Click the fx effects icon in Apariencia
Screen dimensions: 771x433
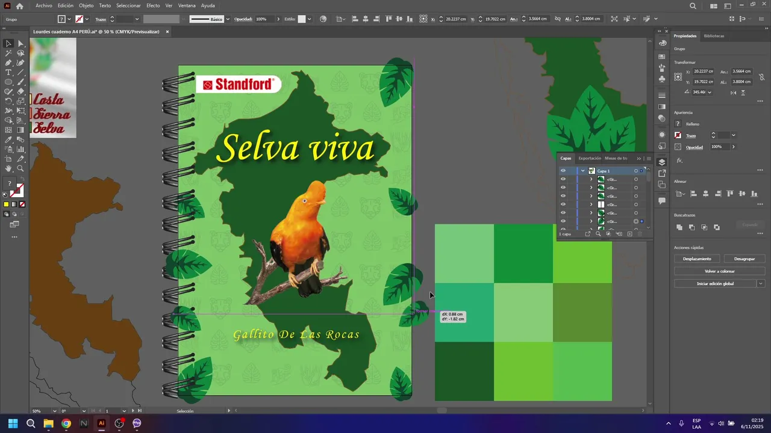679,161
